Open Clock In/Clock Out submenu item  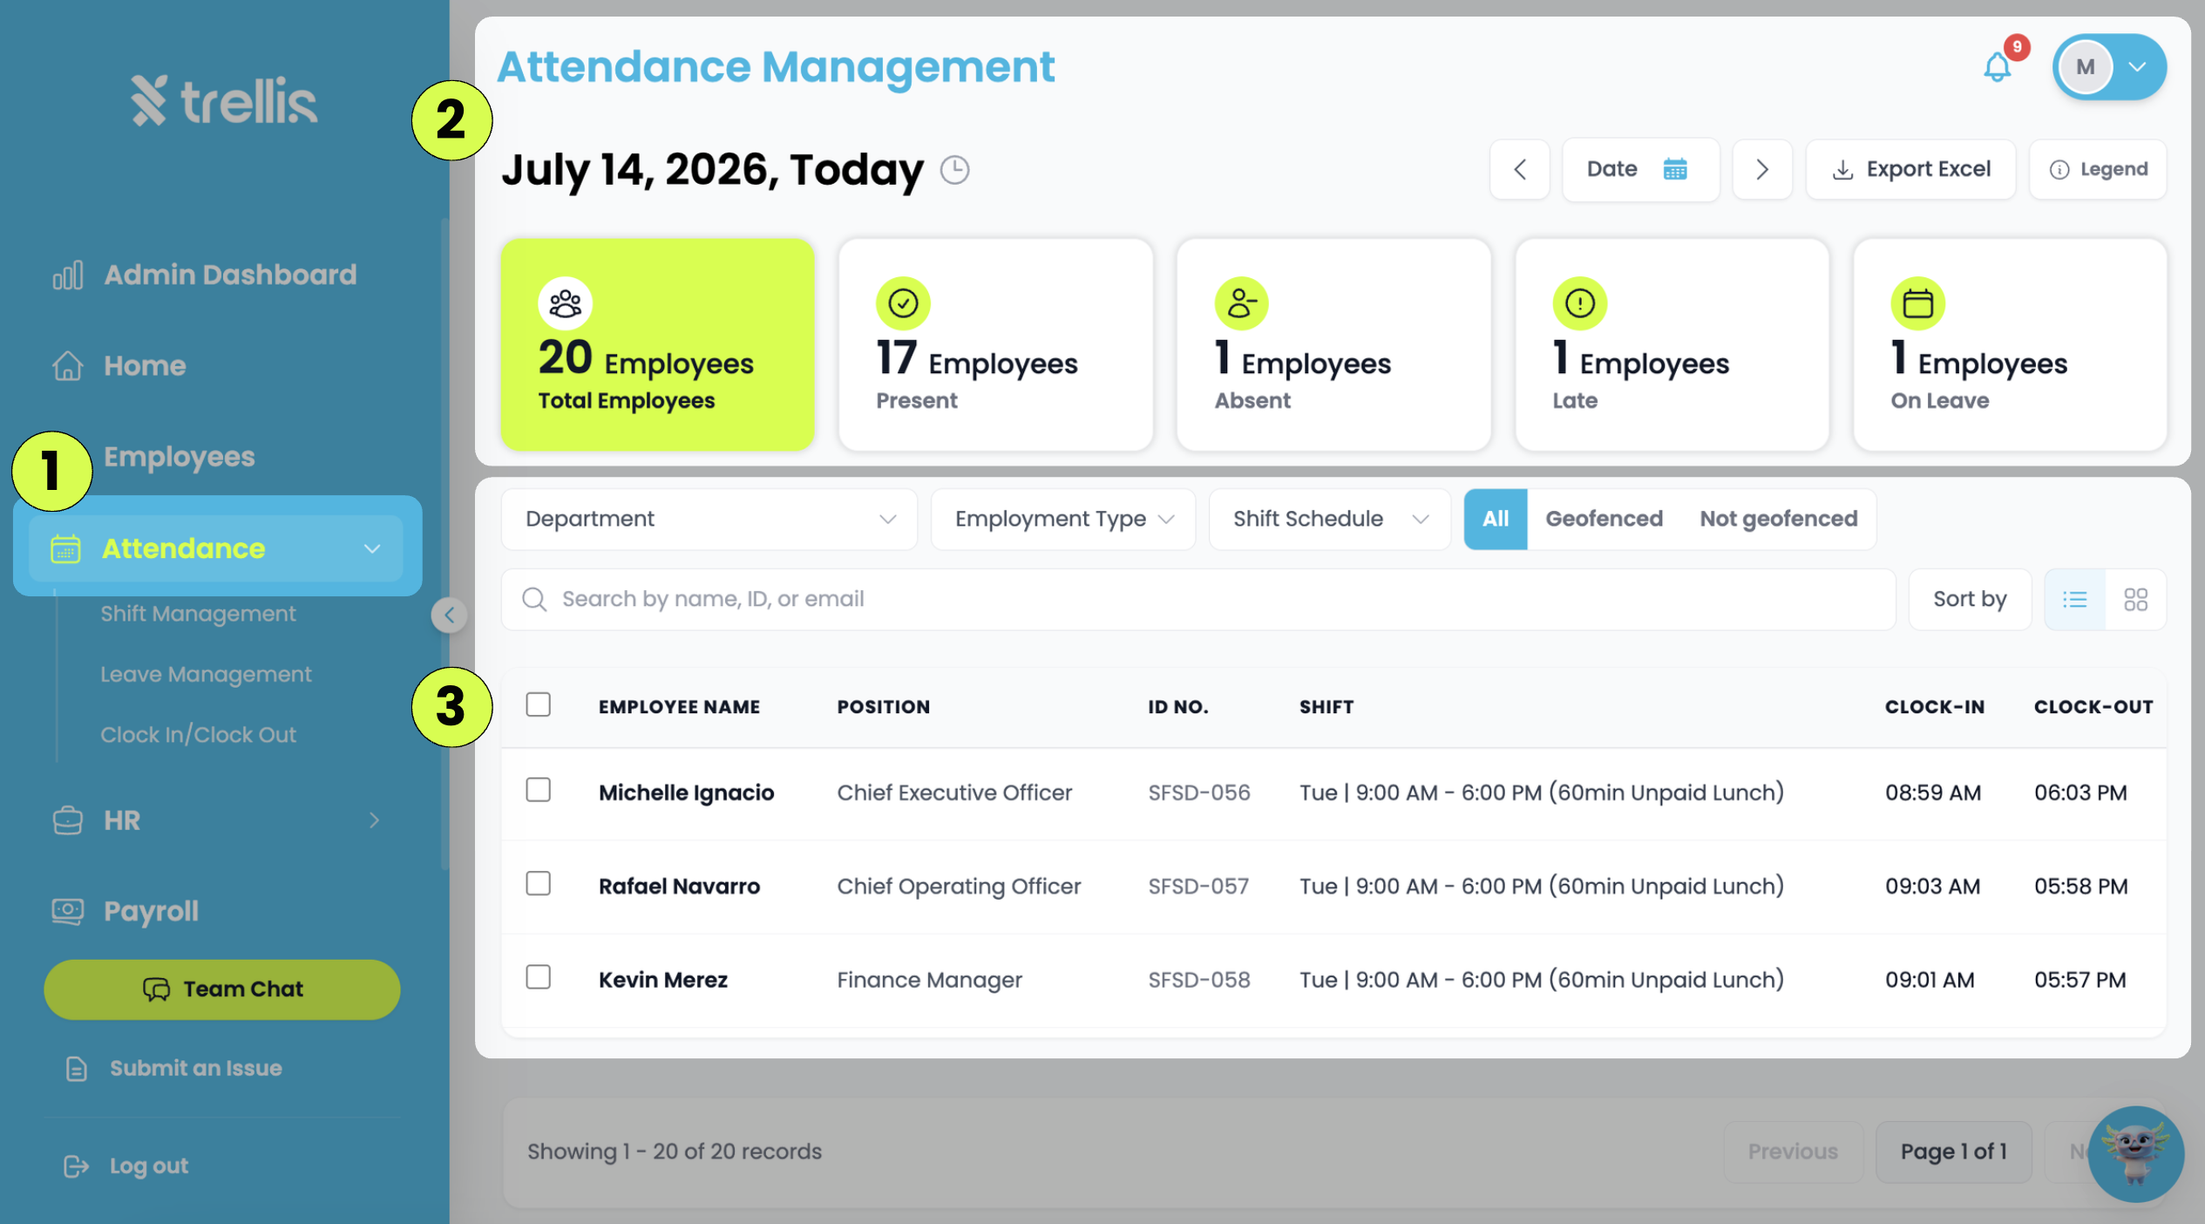coord(198,735)
